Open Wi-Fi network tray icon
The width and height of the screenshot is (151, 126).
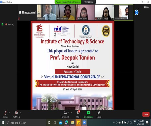[128, 122]
